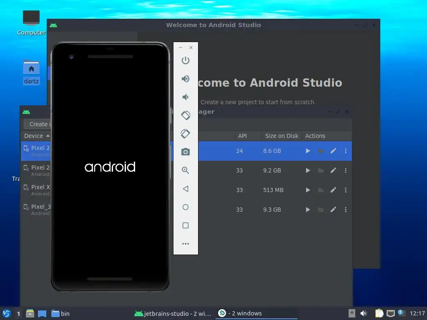This screenshot has width=427, height=320.
Task: Edit the 9.2 GB device with pencil
Action: click(333, 170)
